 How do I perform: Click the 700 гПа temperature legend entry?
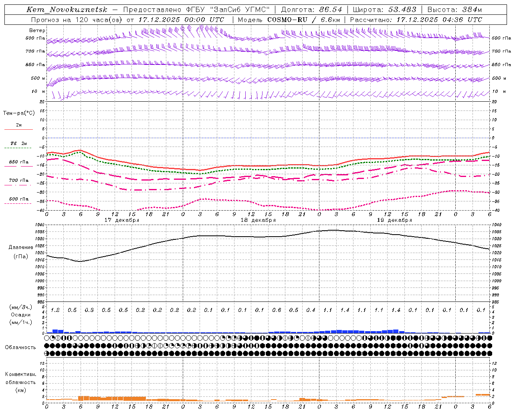pos(19,180)
